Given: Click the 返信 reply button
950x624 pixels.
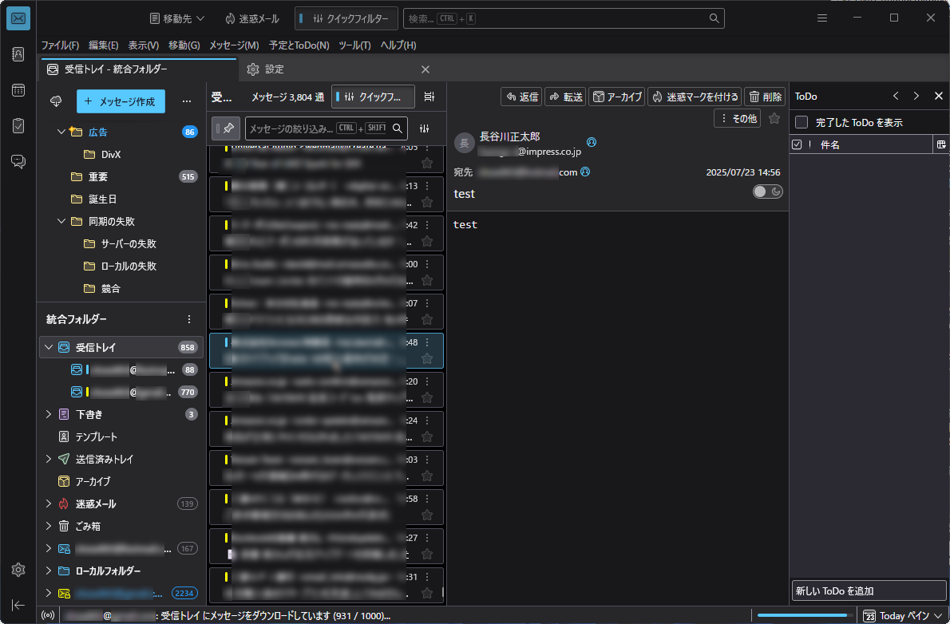Looking at the screenshot, I should [x=521, y=97].
